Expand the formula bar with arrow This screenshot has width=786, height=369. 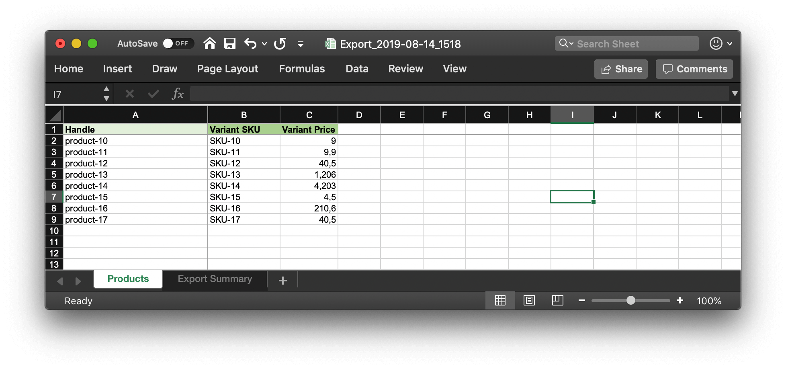pos(735,94)
